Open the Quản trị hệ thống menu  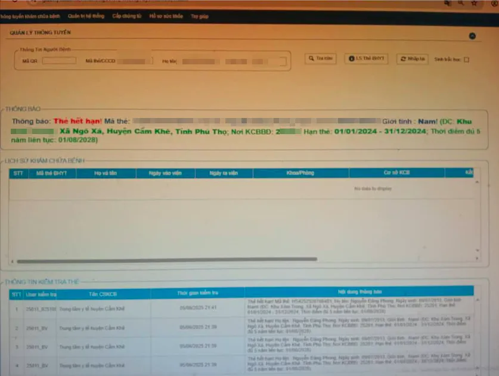tap(86, 16)
